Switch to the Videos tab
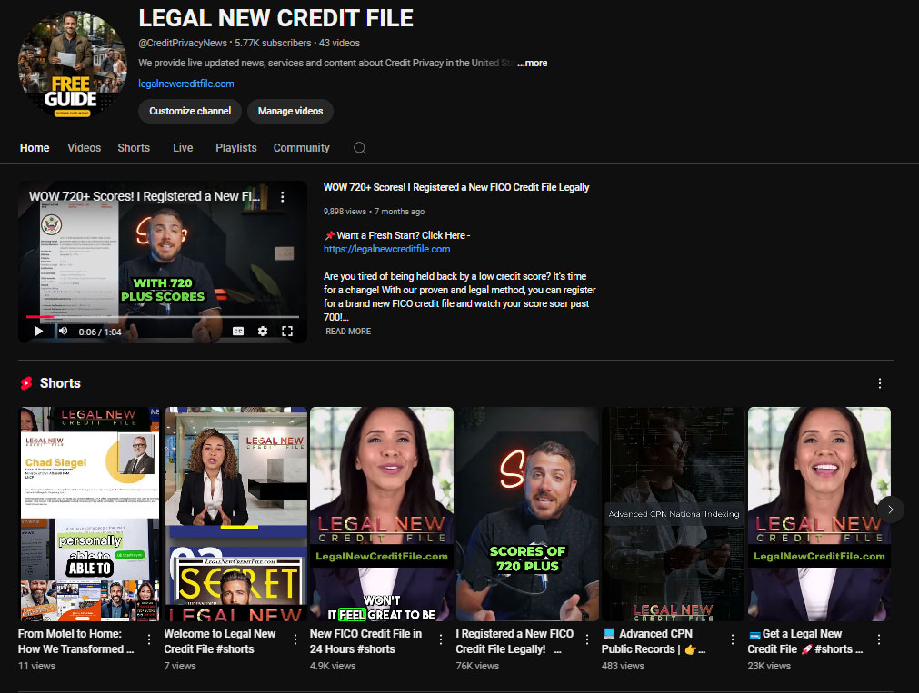 85,148
